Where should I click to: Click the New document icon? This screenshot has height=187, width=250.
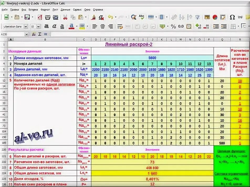pyautogui.click(x=6, y=17)
